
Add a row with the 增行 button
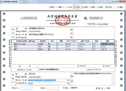[92, 7]
